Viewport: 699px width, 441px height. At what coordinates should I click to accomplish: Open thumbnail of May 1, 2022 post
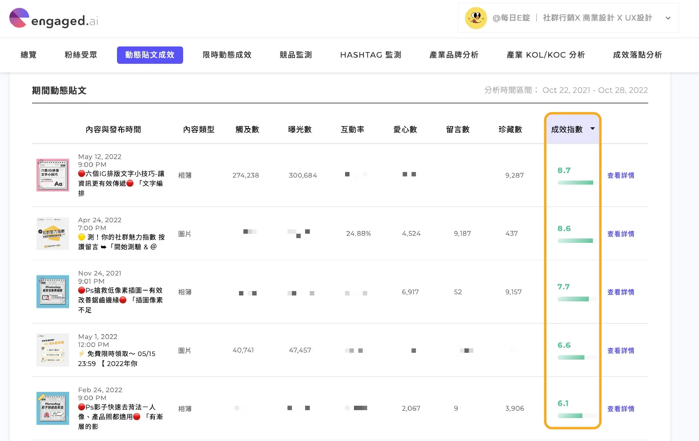(x=53, y=350)
